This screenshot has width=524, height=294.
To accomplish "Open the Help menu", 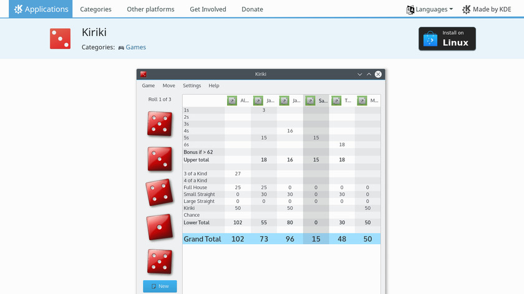I will (214, 86).
